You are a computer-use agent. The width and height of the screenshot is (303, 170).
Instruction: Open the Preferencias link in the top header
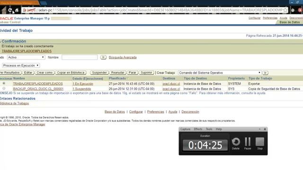click(270, 18)
